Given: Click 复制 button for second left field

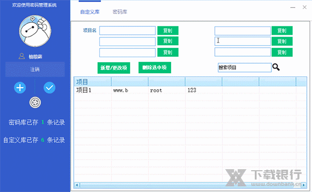Looking at the screenshot, I should click(168, 41).
